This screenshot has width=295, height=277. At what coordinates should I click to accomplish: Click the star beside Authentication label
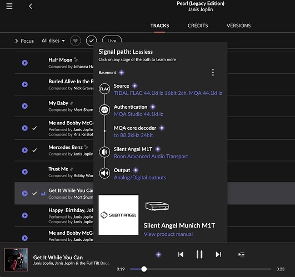pyautogui.click(x=153, y=107)
